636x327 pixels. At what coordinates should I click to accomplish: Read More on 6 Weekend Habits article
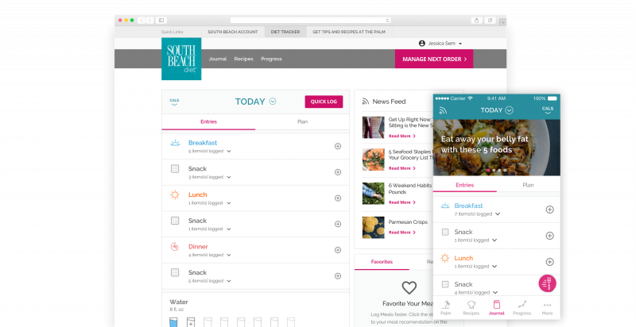402,202
